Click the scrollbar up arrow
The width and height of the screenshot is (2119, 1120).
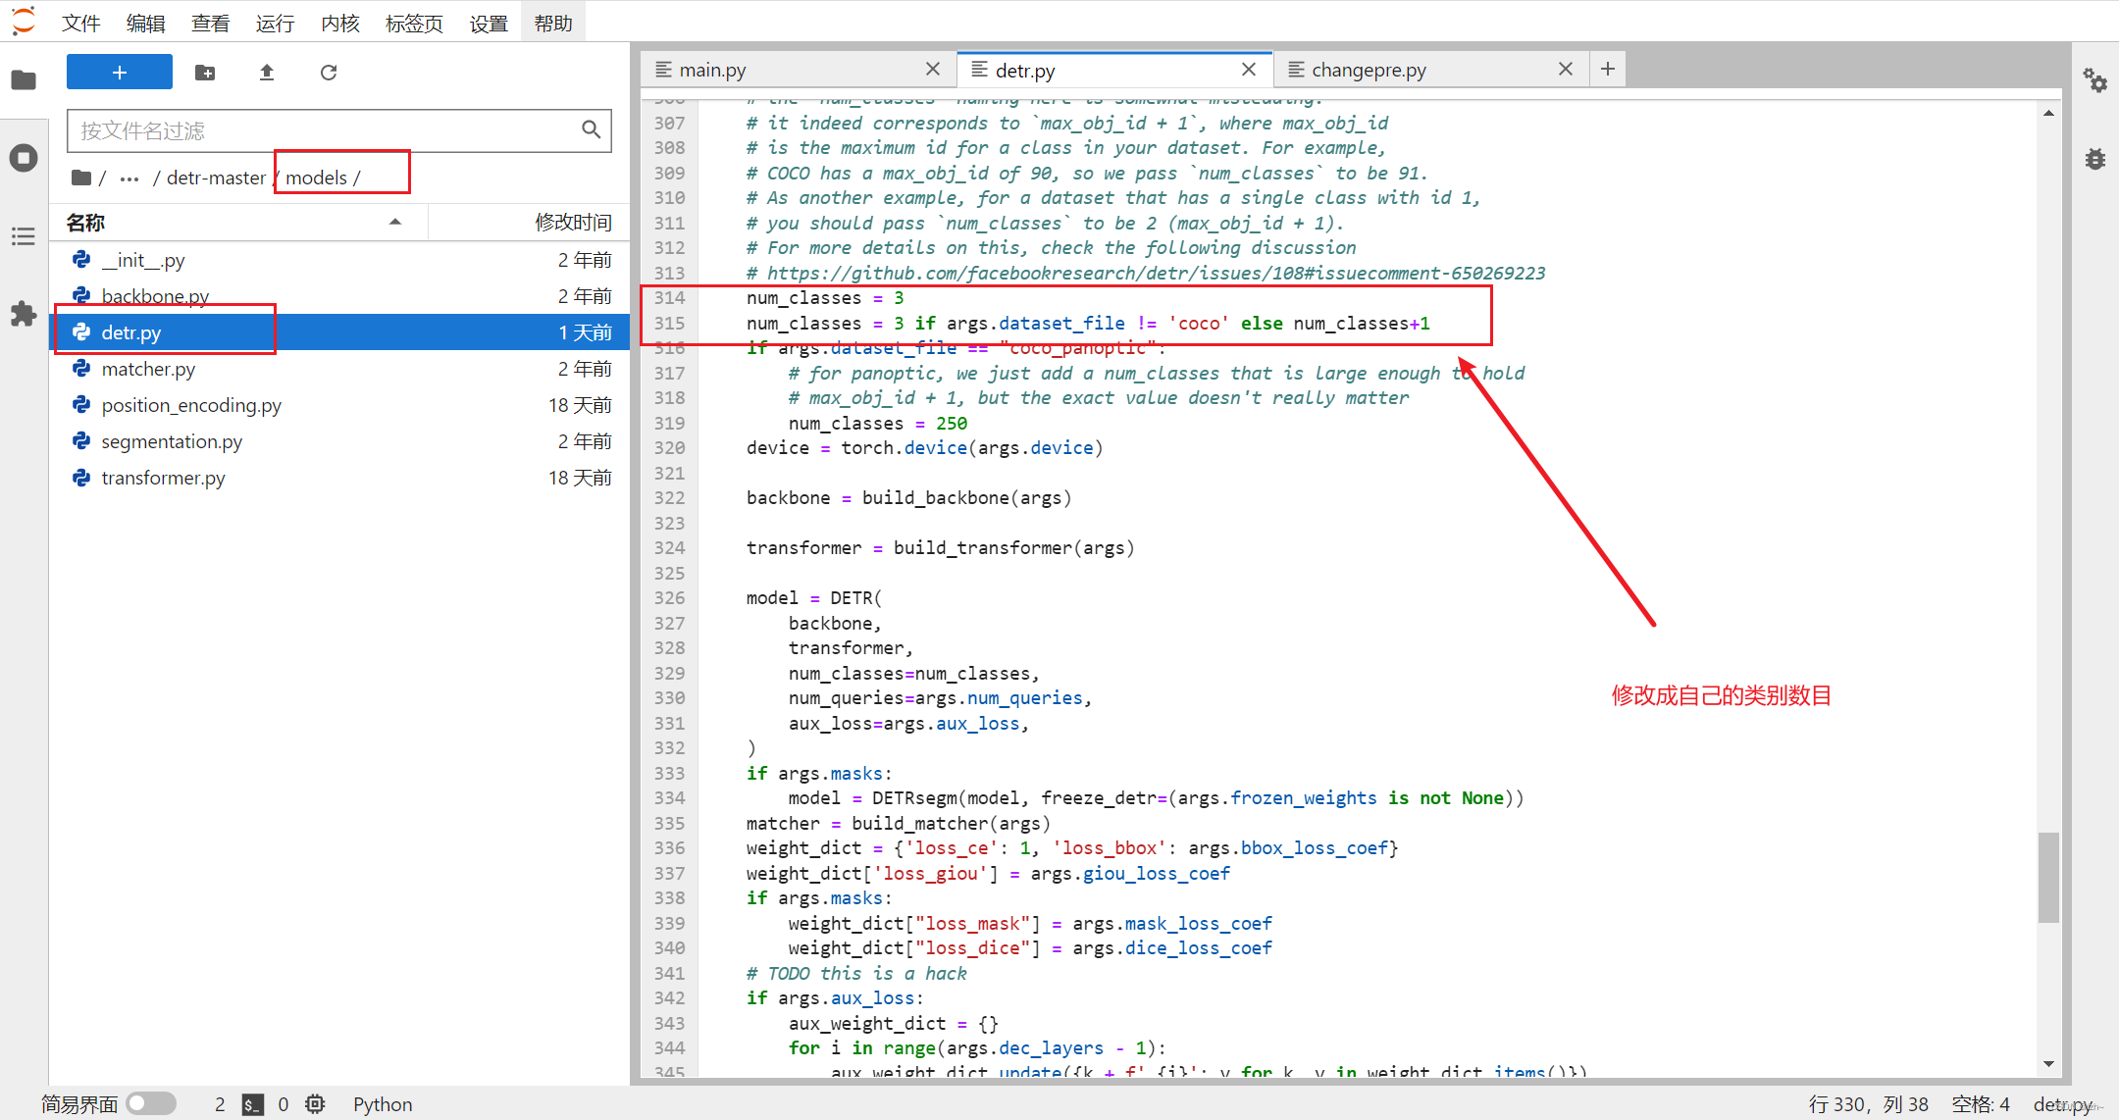[2048, 114]
